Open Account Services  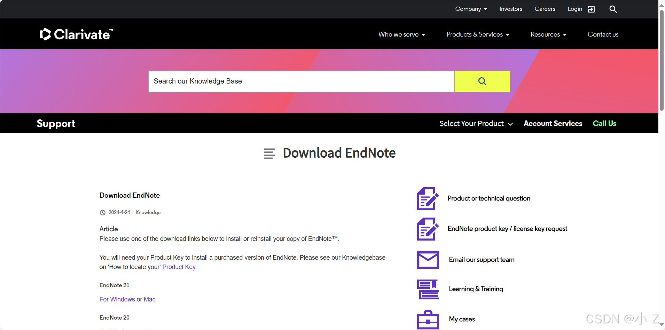tap(553, 124)
